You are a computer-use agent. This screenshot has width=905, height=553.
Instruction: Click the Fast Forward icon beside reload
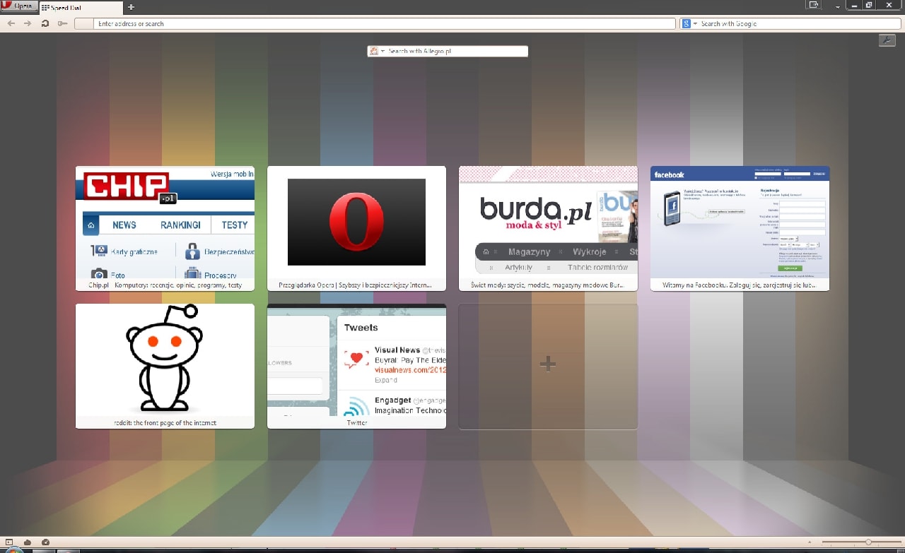[62, 23]
